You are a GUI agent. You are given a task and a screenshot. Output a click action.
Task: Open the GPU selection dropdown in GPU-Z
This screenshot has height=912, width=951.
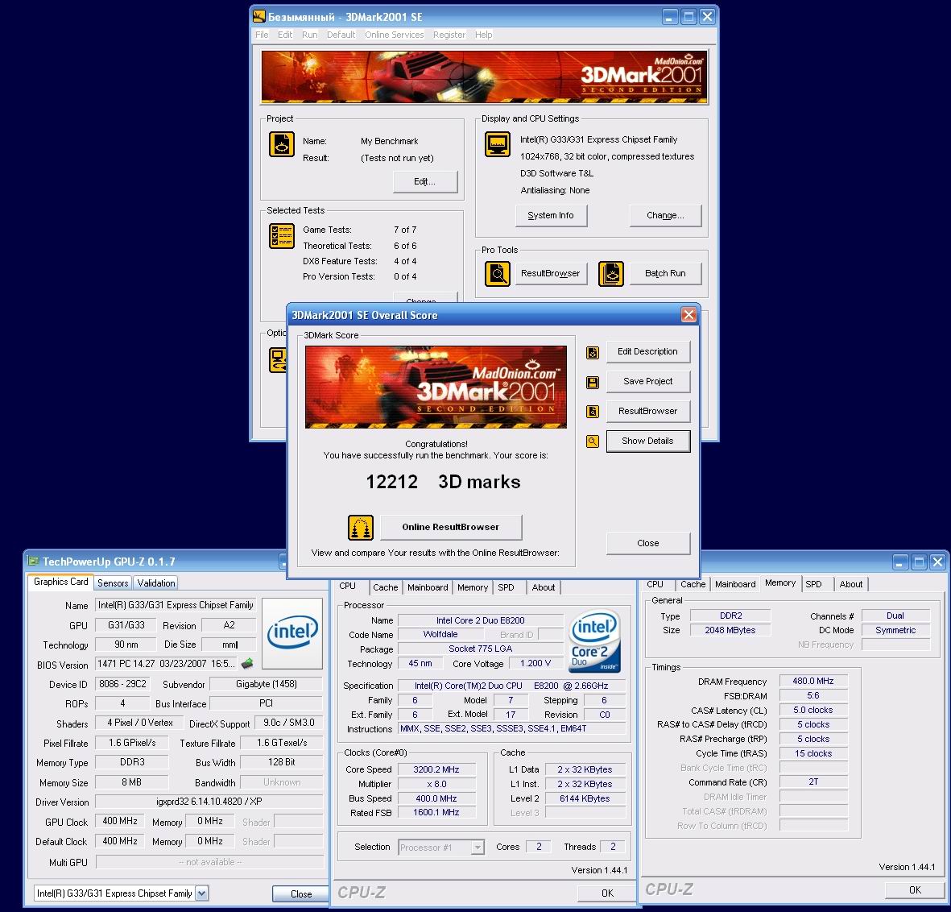coord(202,893)
